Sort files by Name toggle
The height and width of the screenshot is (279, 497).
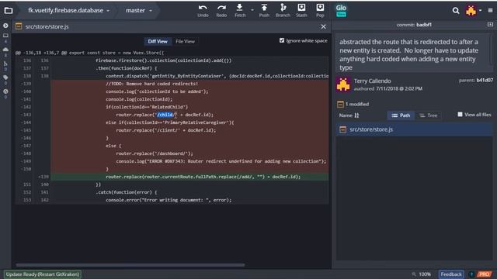point(349,115)
